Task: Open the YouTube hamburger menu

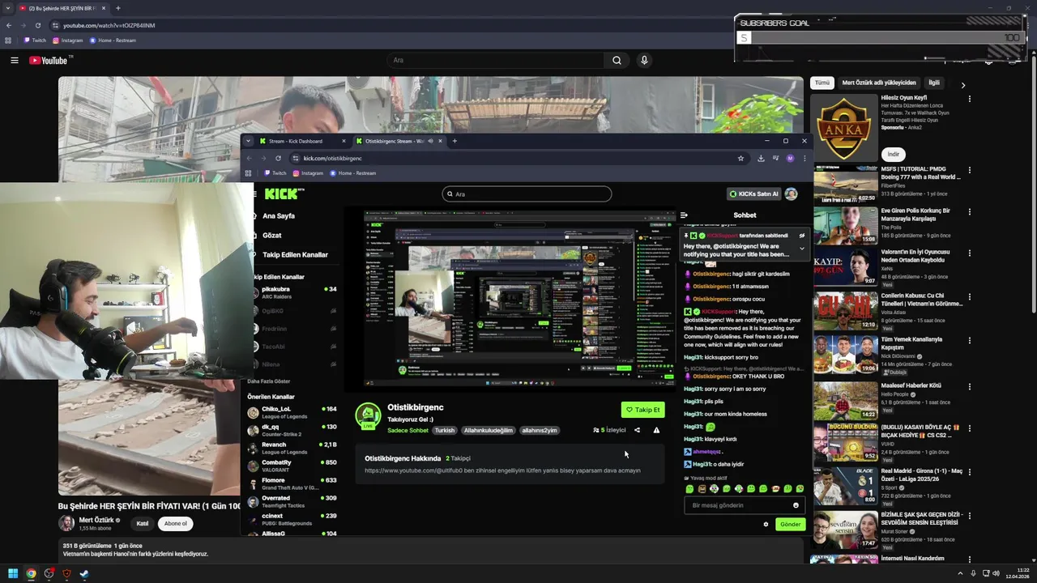Action: tap(14, 60)
